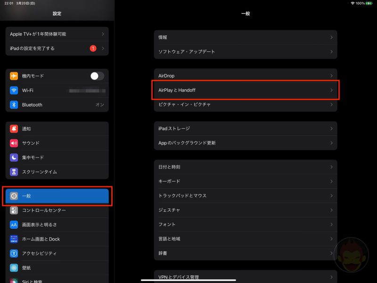Open Bluetooth settings via its blue icon
The height and width of the screenshot is (283, 377).
coord(14,105)
